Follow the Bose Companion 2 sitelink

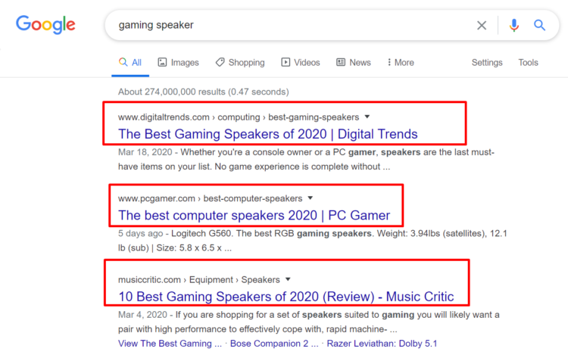[274, 344]
